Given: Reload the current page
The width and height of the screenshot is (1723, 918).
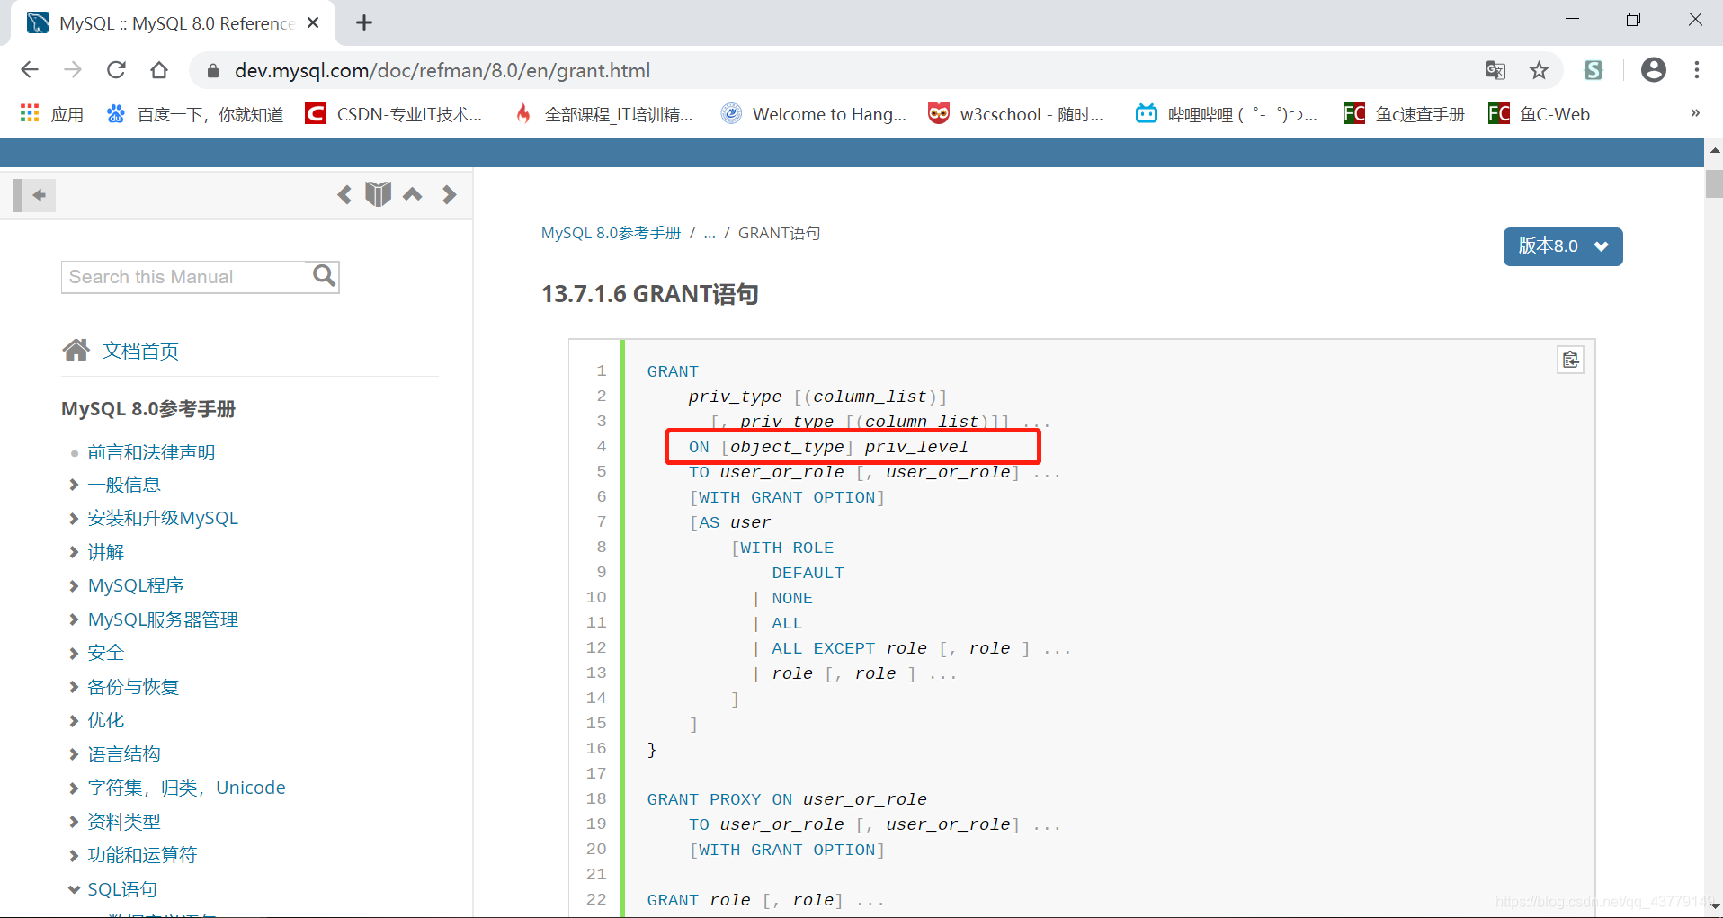Looking at the screenshot, I should pos(116,70).
